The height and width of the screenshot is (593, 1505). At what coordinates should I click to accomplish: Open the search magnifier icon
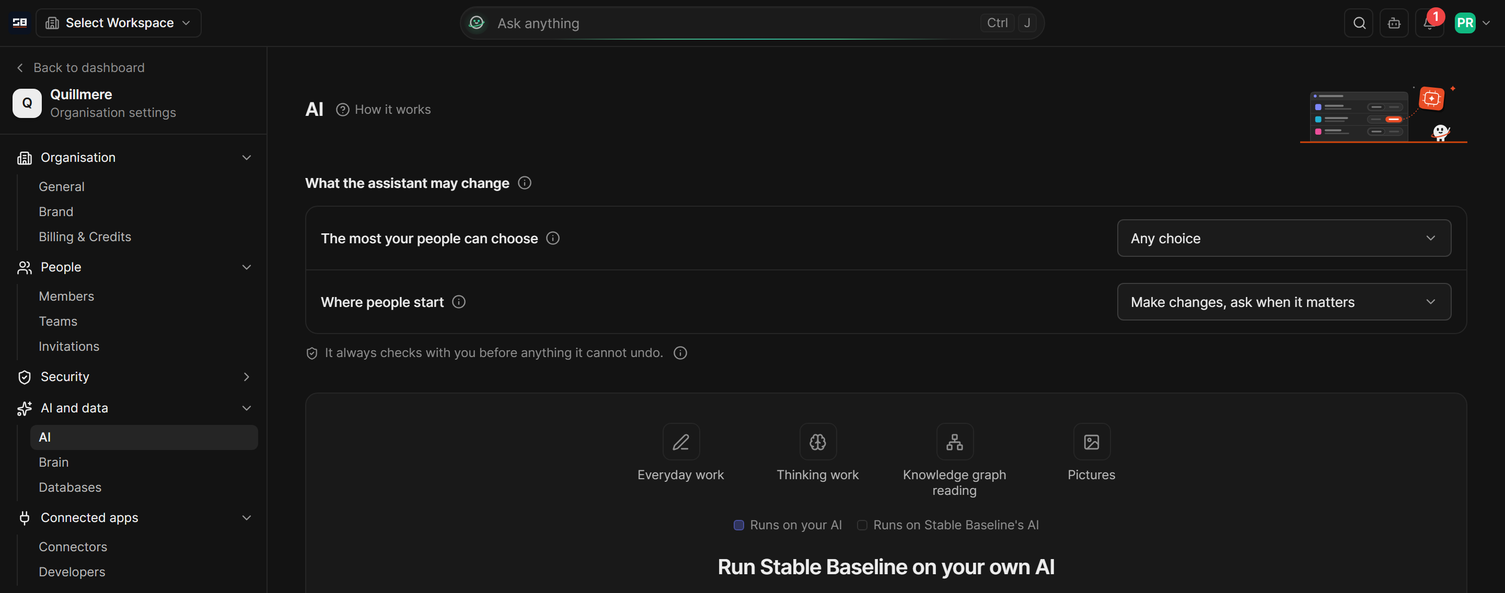tap(1359, 23)
